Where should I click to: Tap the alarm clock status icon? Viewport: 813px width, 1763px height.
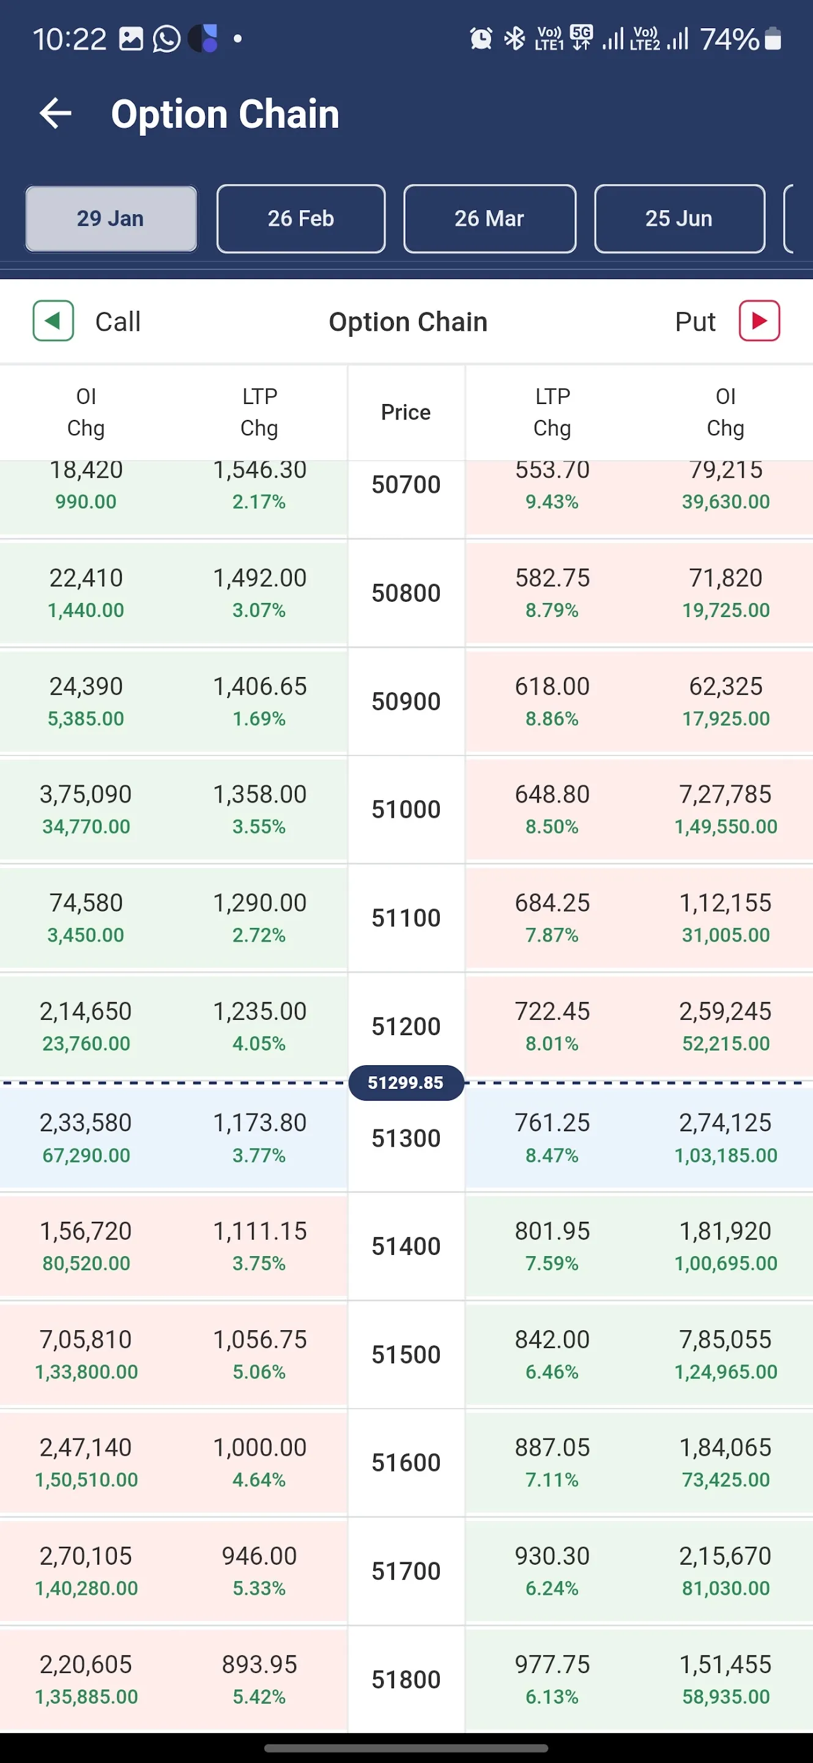pos(481,39)
